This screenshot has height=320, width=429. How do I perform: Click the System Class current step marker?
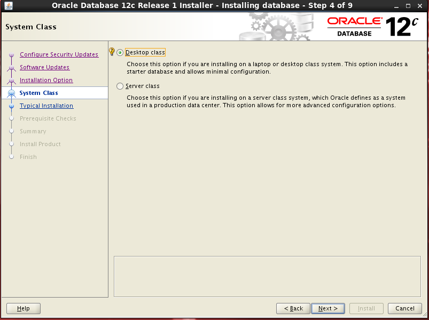click(x=12, y=93)
